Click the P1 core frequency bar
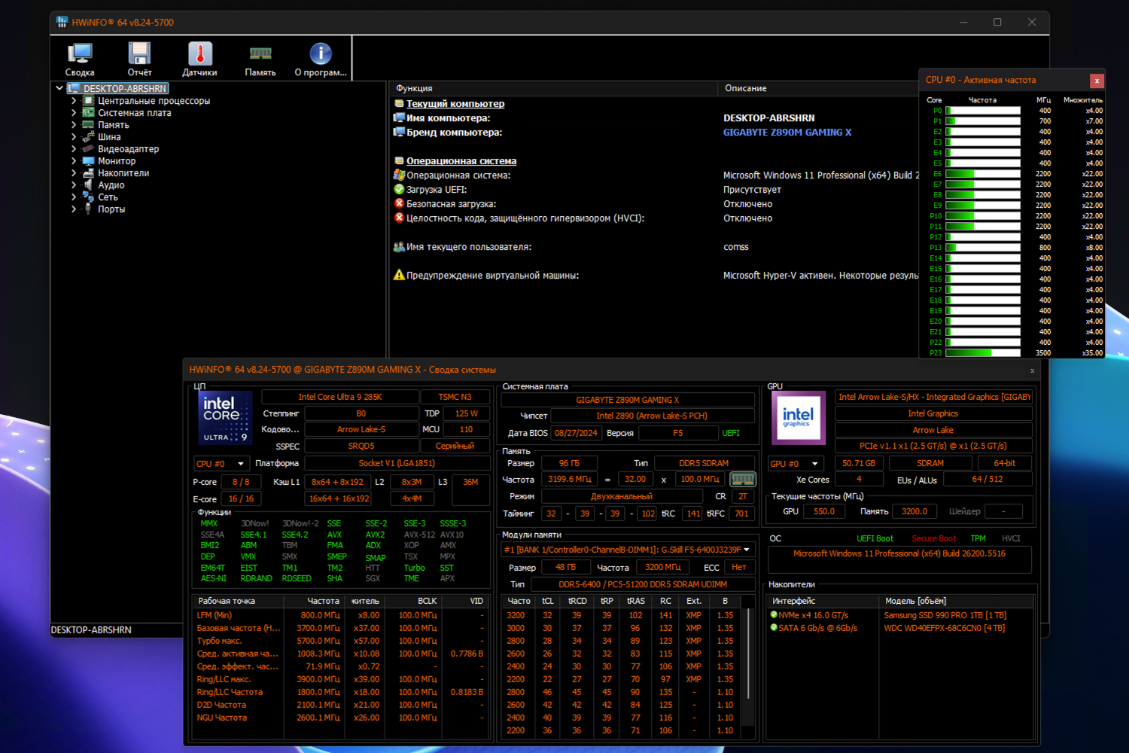 [983, 121]
